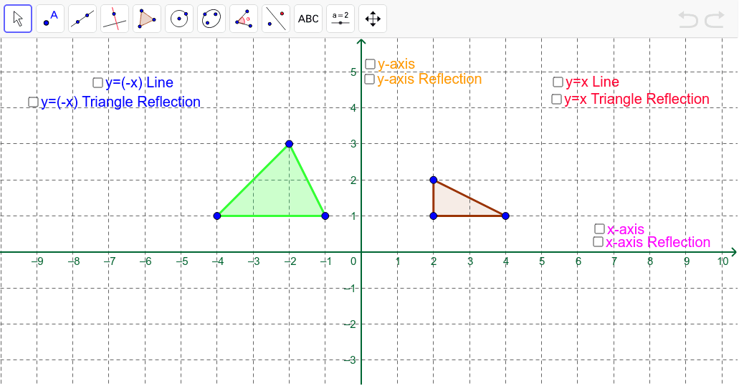739x386 pixels.
Task: Select the Line through two points tool
Action: (82, 19)
